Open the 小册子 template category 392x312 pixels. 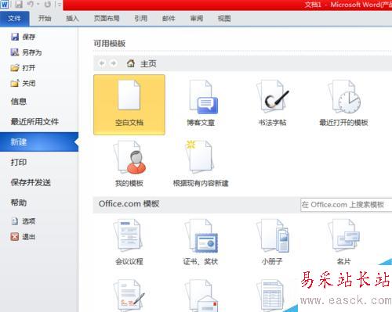273,235
